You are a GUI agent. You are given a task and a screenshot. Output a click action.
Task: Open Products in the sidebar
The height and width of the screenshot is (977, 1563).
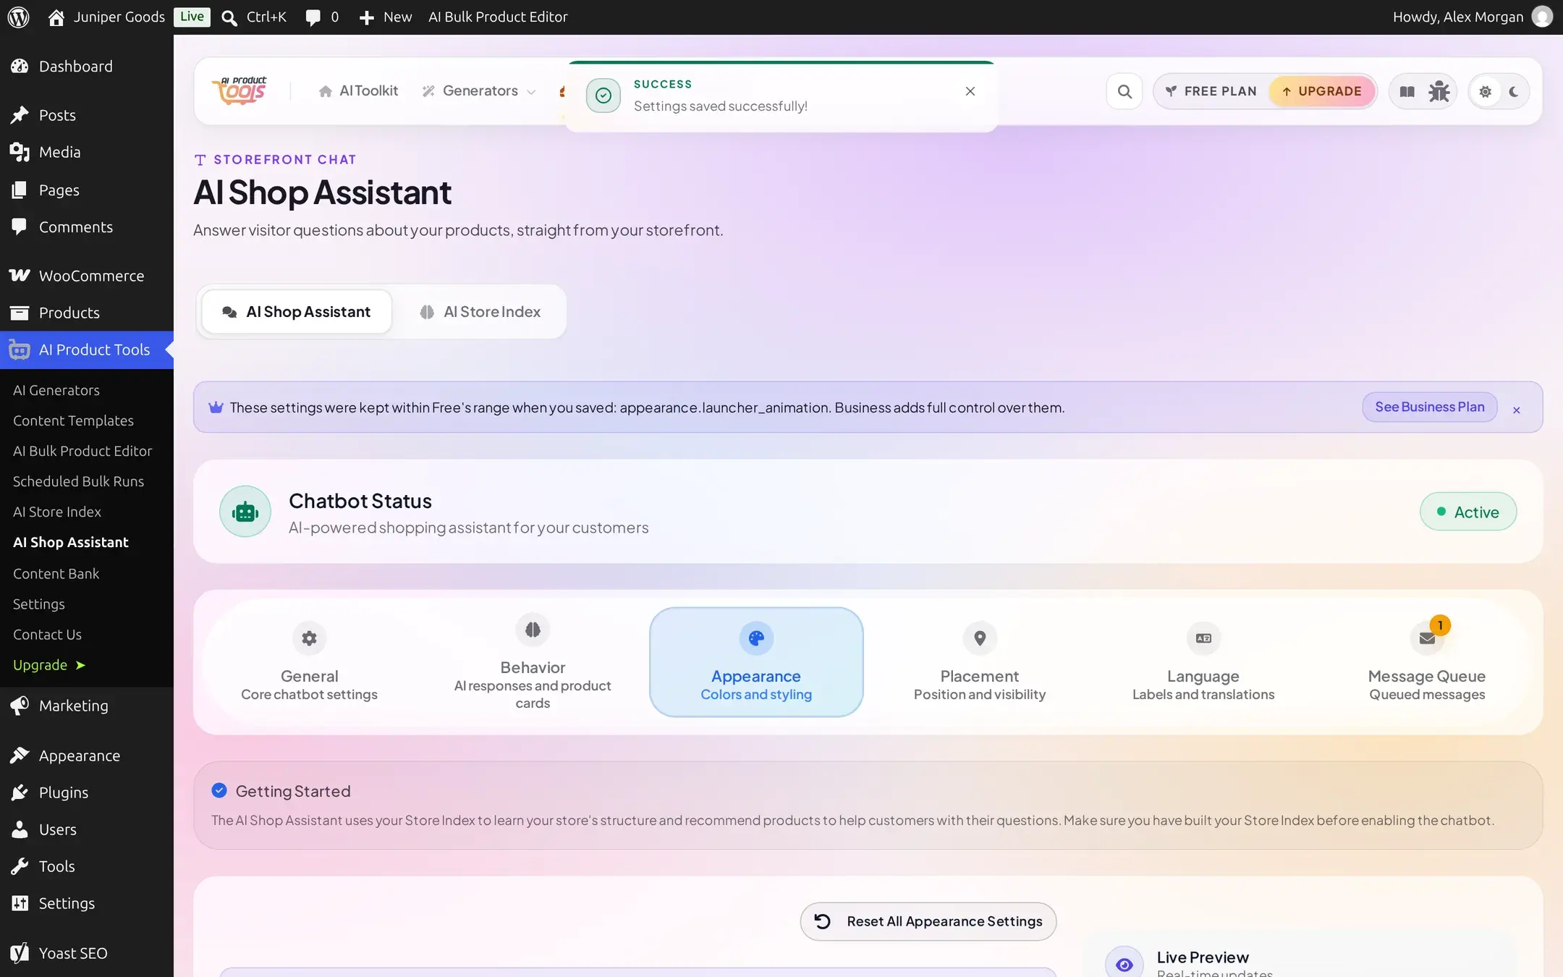click(87, 313)
